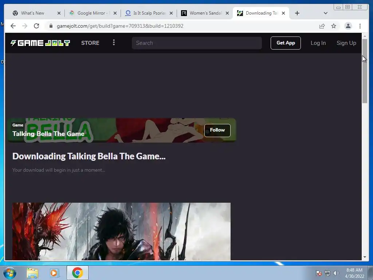
Task: Follow Talking Bella The Game
Action: [217, 130]
